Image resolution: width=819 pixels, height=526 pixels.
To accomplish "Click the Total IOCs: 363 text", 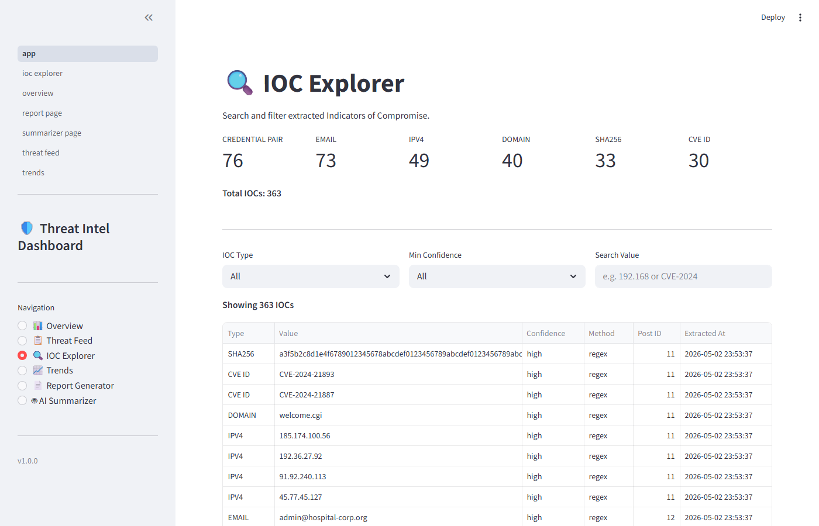I will [x=252, y=193].
